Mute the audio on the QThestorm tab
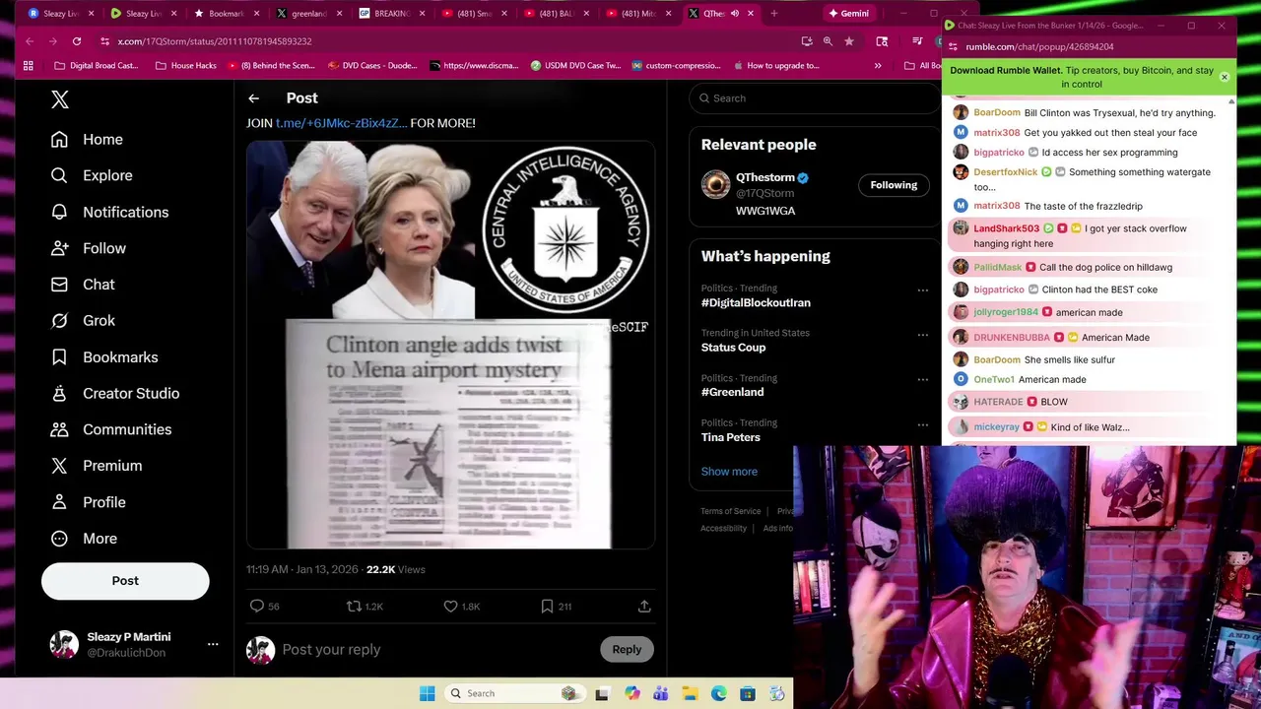This screenshot has height=709, width=1261. pyautogui.click(x=734, y=14)
